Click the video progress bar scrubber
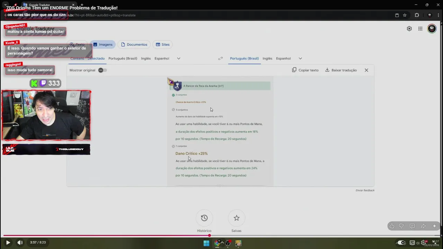 pos(209,236)
